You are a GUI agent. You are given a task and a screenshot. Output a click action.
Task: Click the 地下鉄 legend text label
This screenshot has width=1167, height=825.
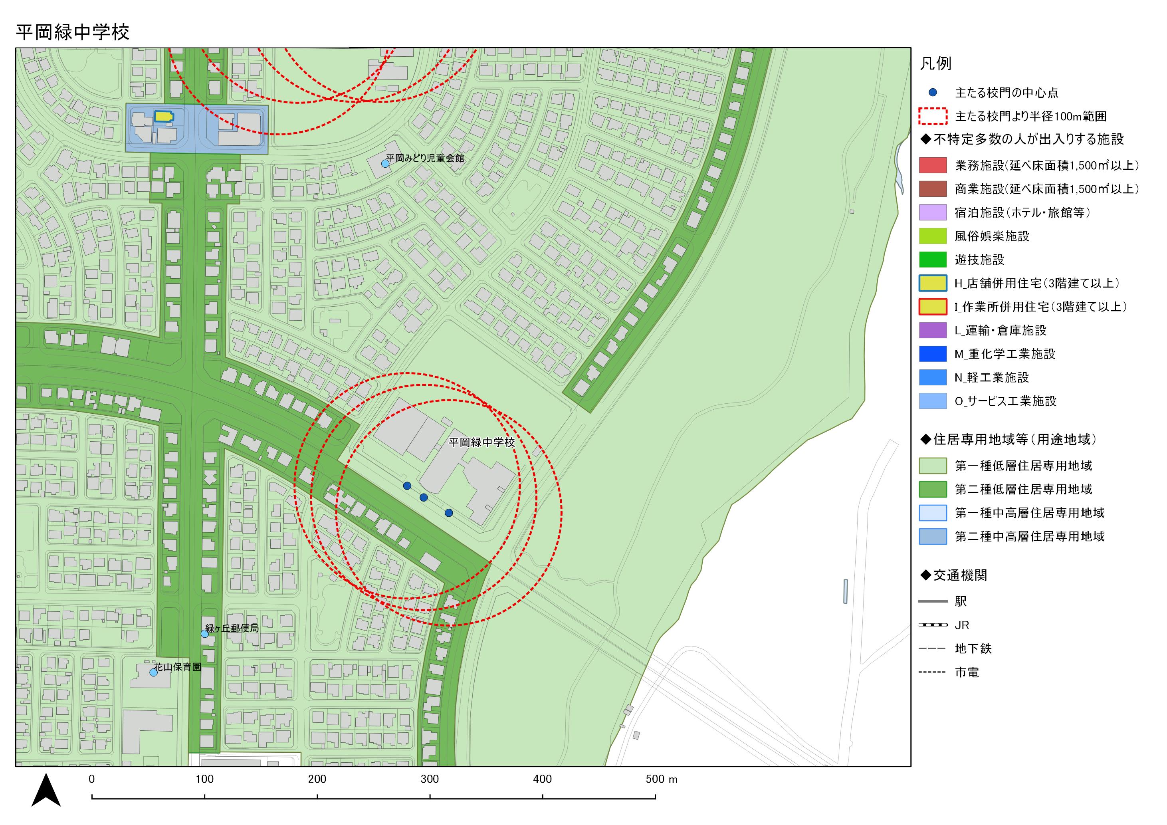[x=973, y=648]
